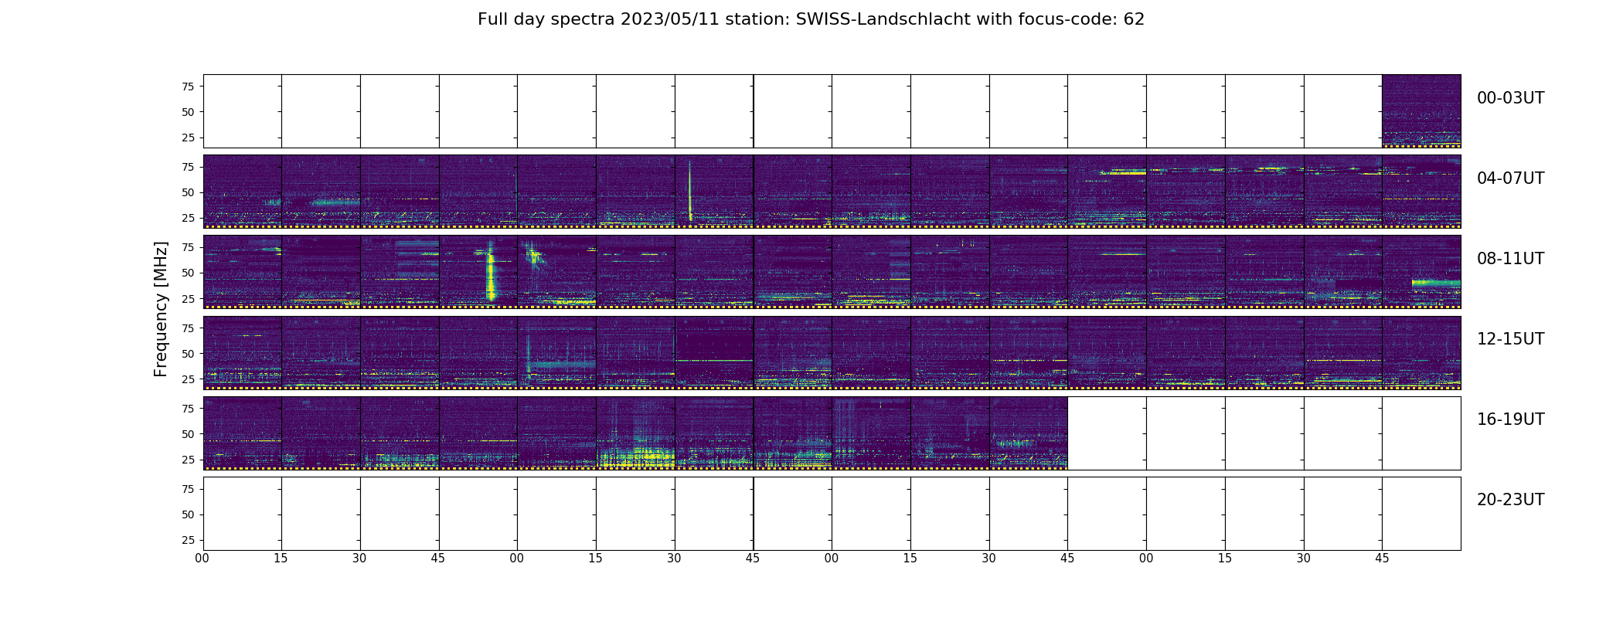
Task: Select the 08-11UT tile with the strong yellow burst
Action: (x=478, y=272)
